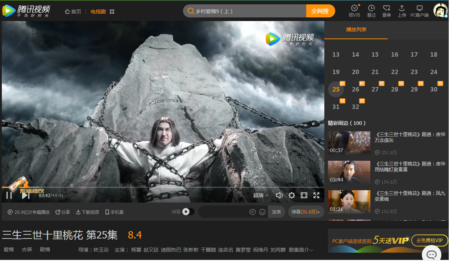Open the 领V币 icon

point(354,11)
